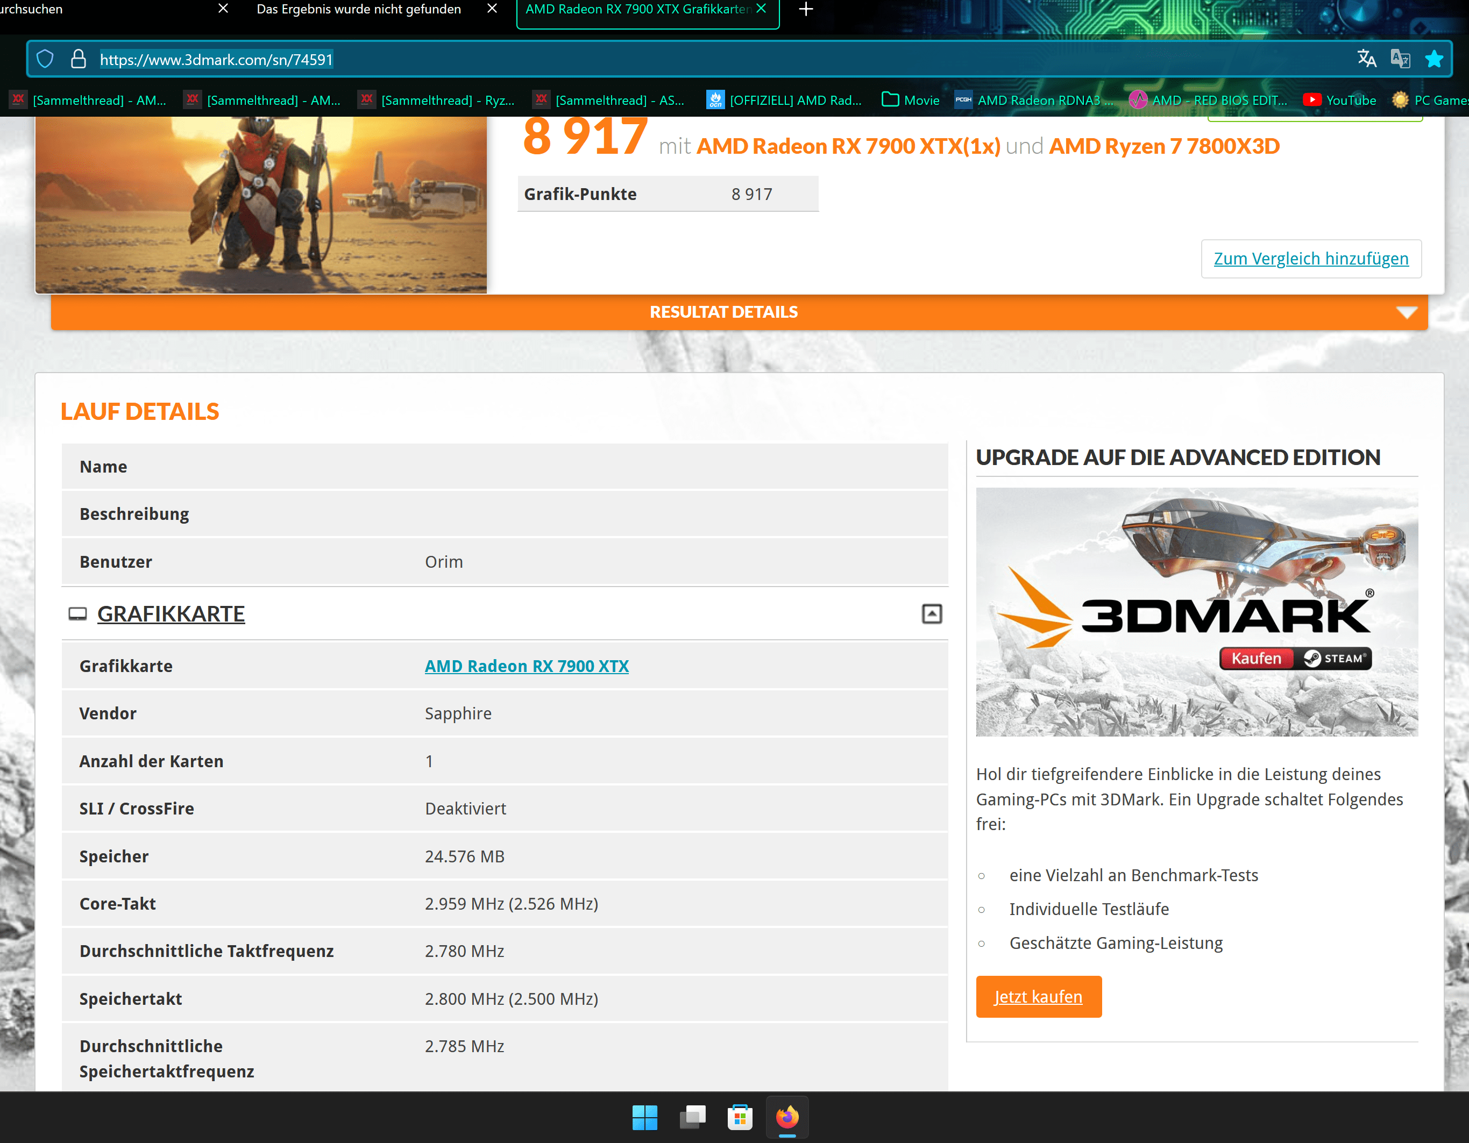Image resolution: width=1469 pixels, height=1143 pixels.
Task: Open Microsoft Store from taskbar
Action: [740, 1117]
